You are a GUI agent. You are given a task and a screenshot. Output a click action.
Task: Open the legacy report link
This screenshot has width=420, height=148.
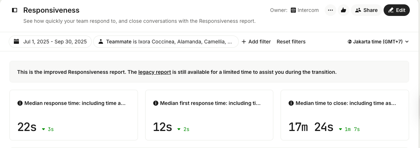tap(155, 72)
